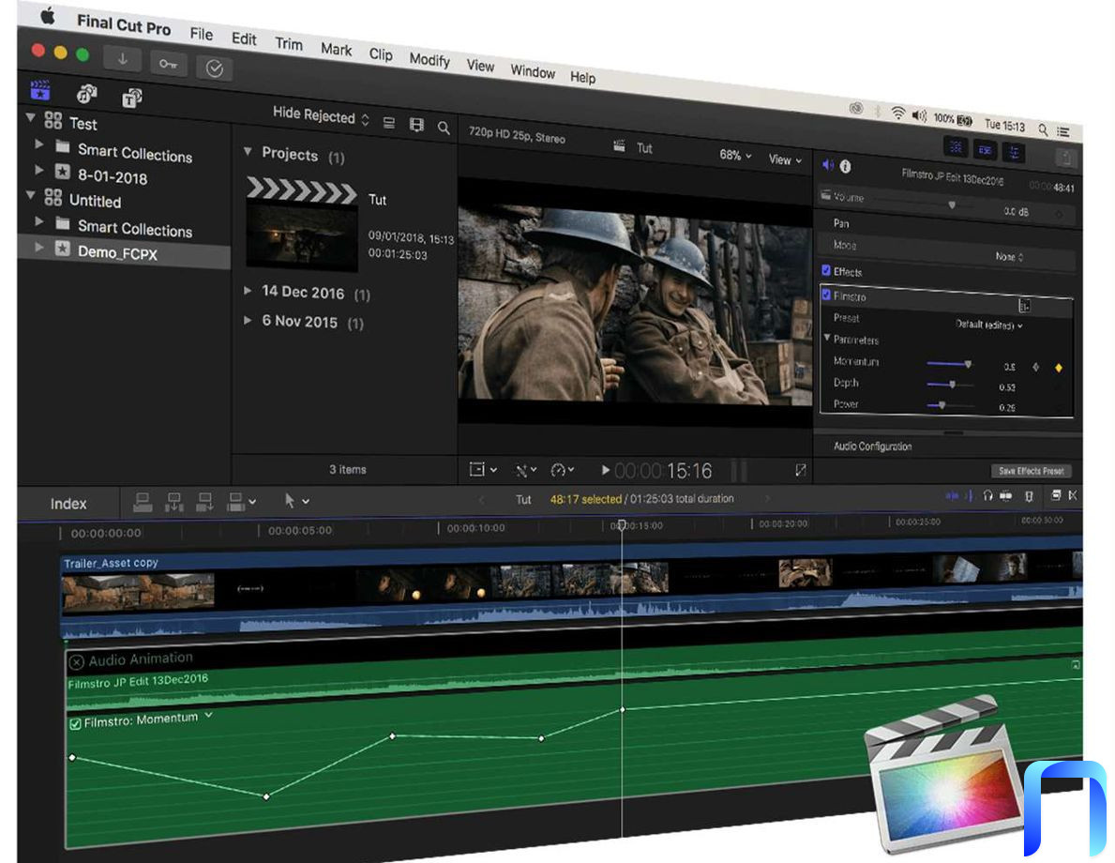The image size is (1115, 863).
Task: Click the timeline playhead marker
Action: pyautogui.click(x=622, y=525)
